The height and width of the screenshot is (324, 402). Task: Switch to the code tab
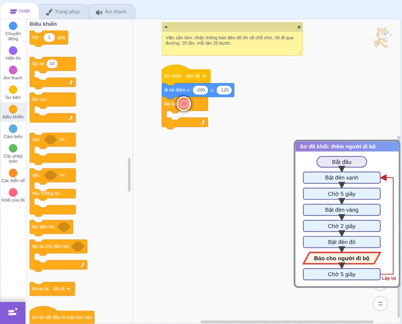click(x=20, y=11)
